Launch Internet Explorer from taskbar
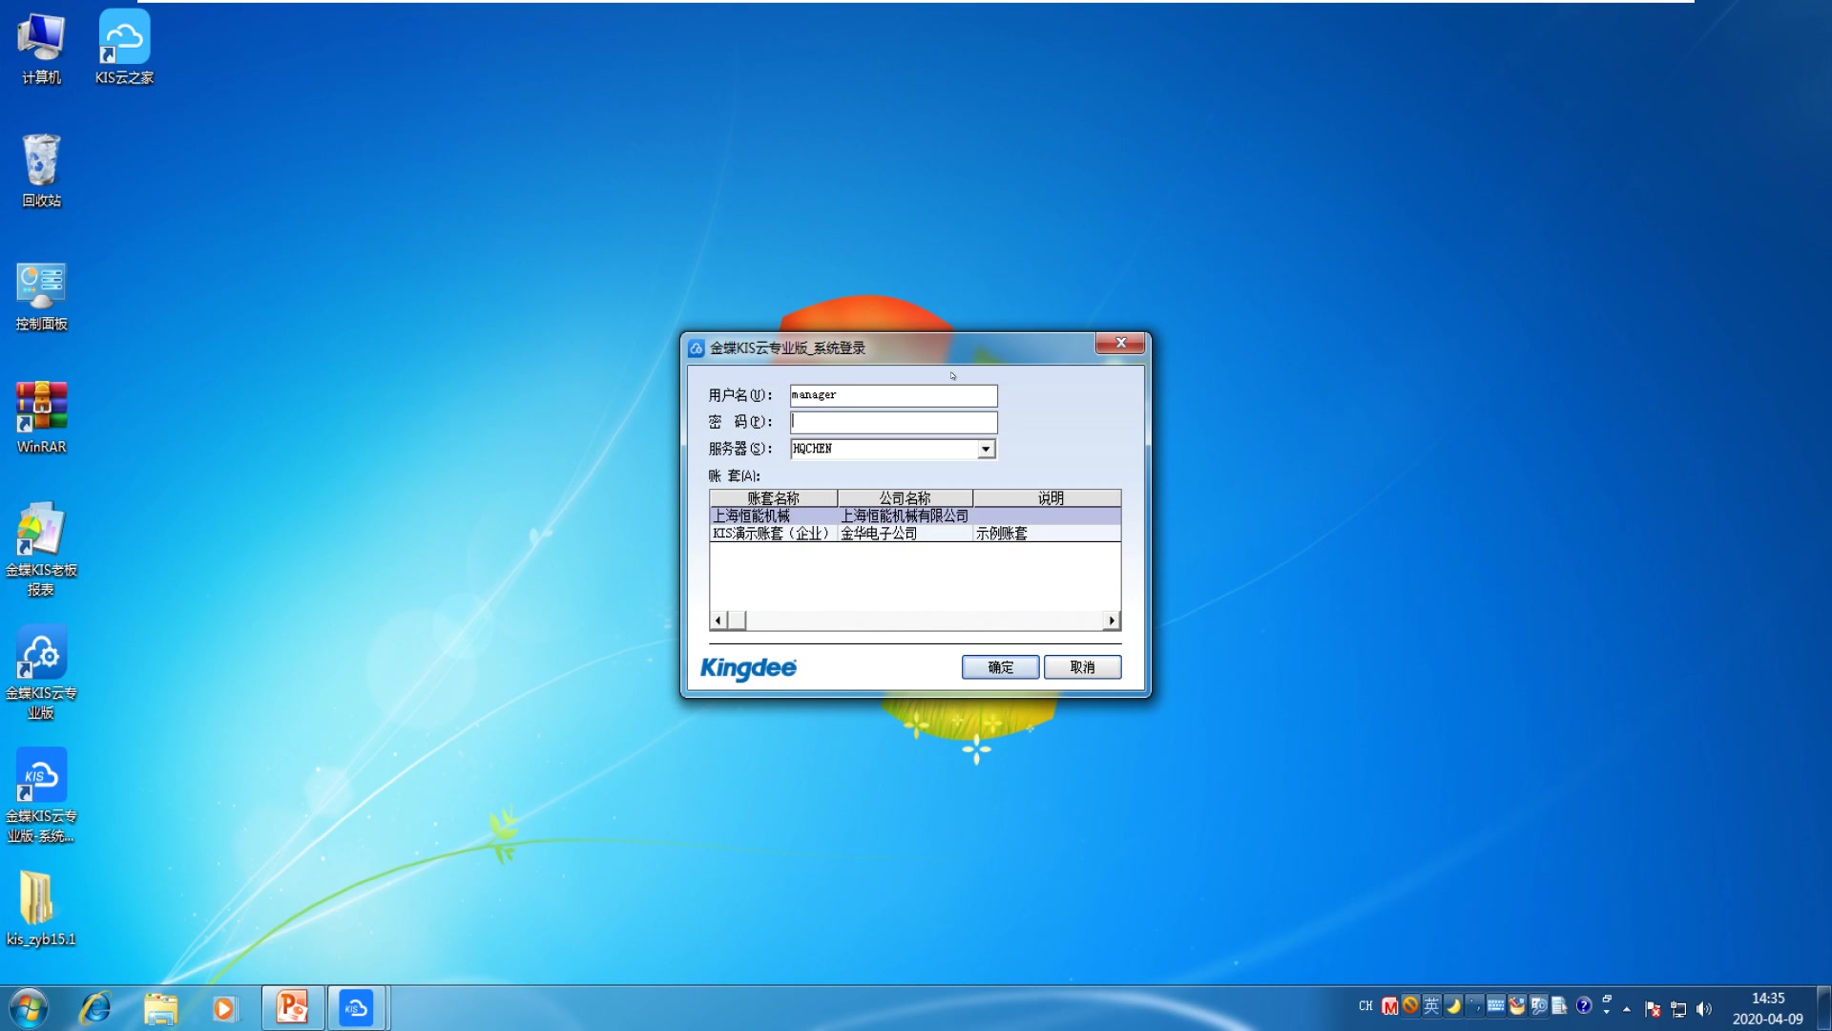The image size is (1832, 1031). (95, 1008)
